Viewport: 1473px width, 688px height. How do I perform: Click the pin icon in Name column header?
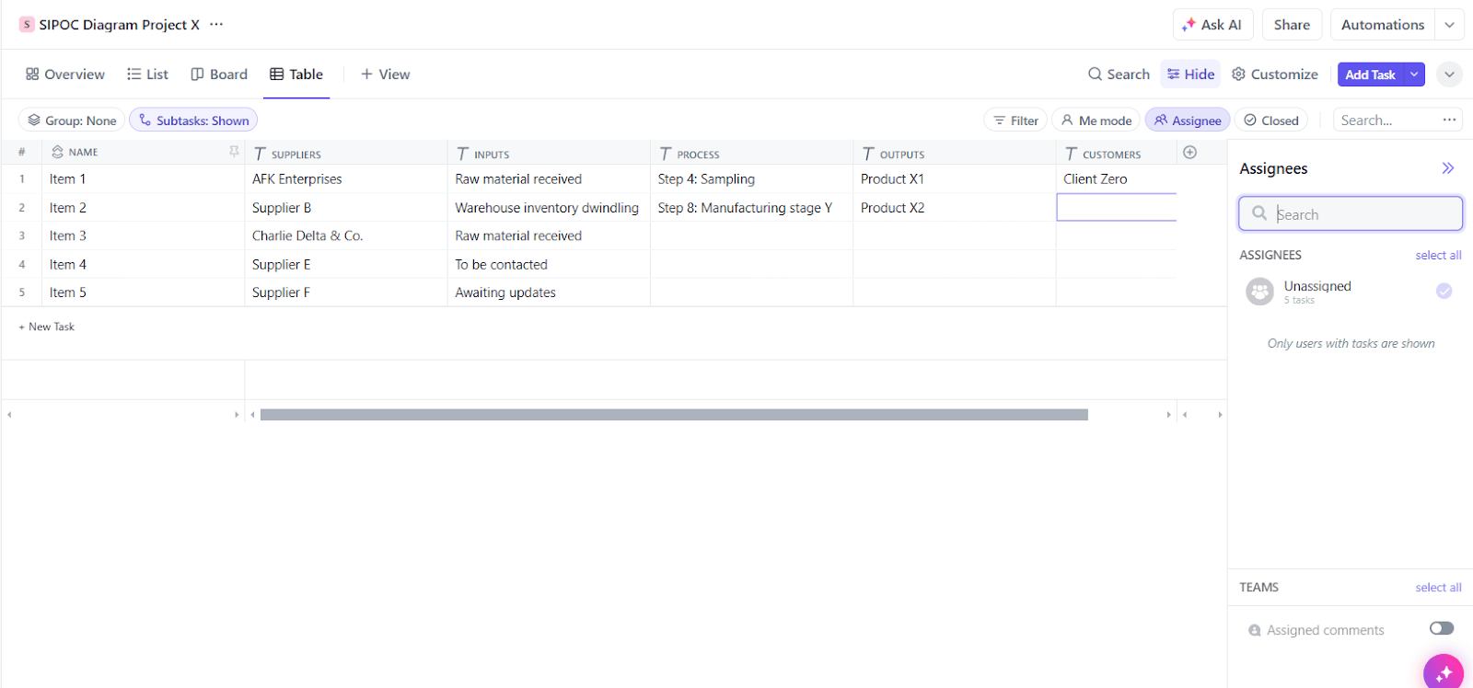(x=234, y=152)
